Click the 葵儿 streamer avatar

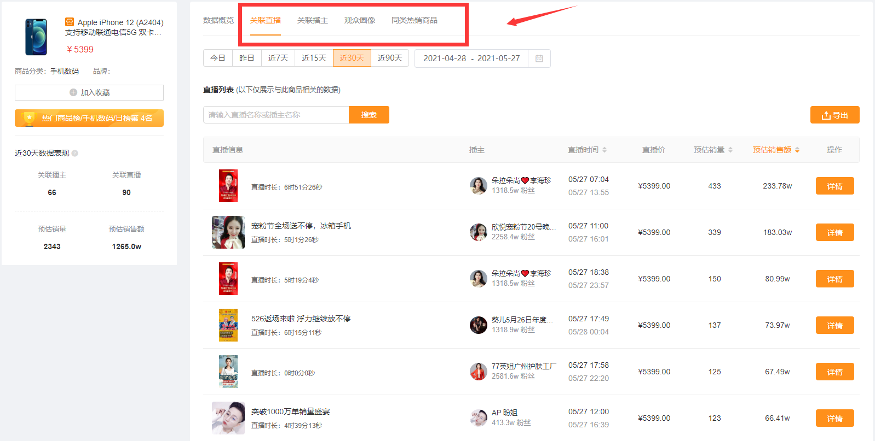click(479, 325)
